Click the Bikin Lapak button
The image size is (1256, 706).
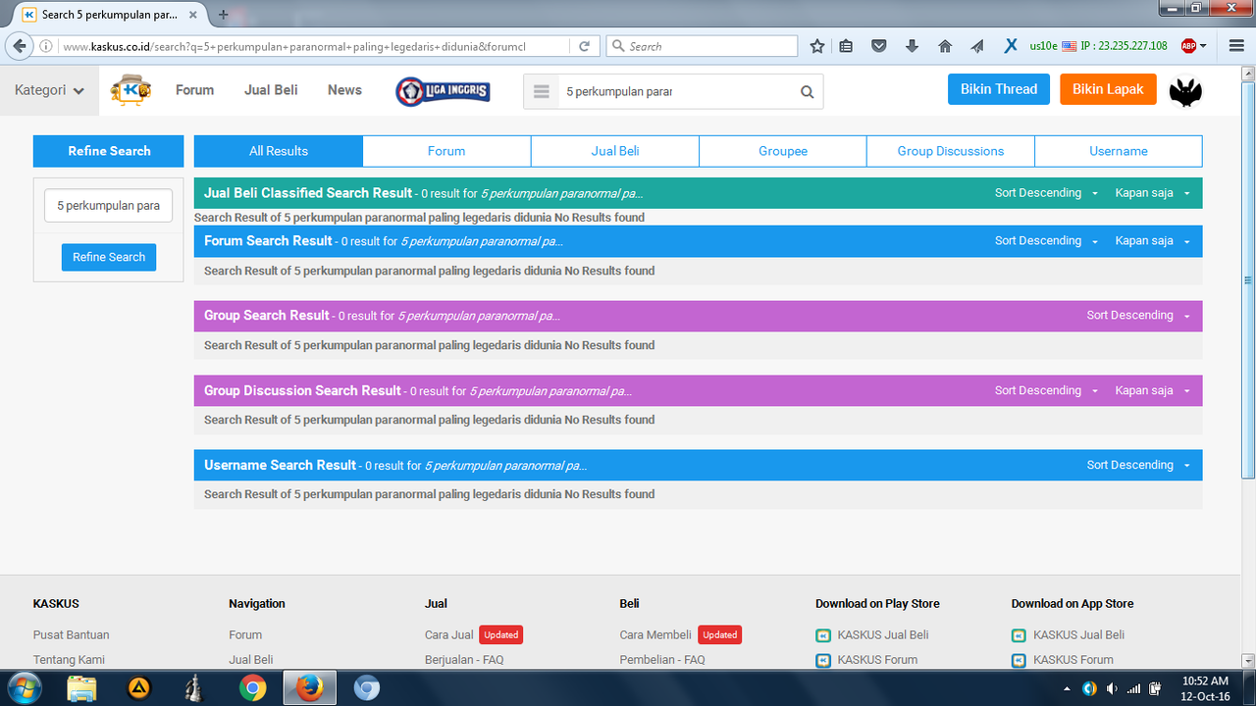point(1108,89)
